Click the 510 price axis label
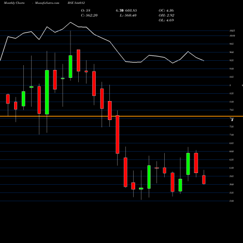Image resolution: width=243 pixels, height=243 pixels. (x=231, y=201)
